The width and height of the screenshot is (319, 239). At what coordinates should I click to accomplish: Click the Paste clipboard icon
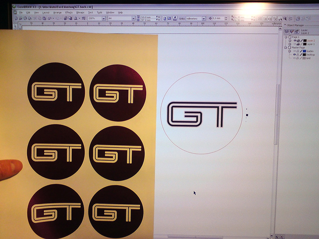[x=44, y=18]
